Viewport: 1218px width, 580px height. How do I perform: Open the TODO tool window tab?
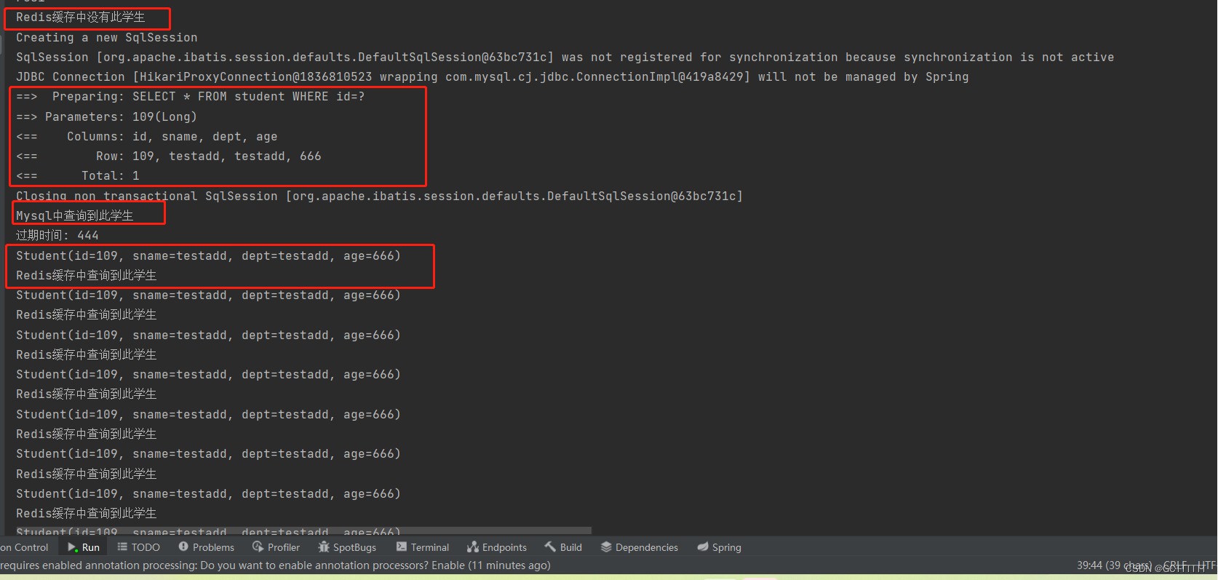[138, 547]
